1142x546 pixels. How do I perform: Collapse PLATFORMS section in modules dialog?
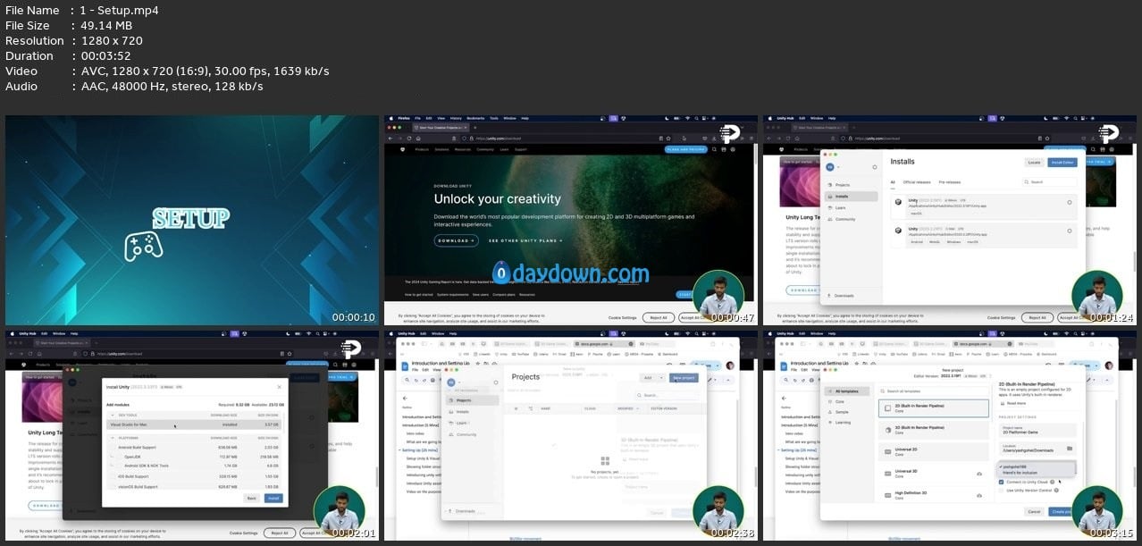click(x=113, y=438)
